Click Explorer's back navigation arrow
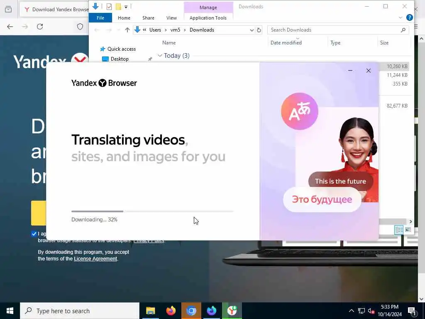Screen dimensions: 425x319 click(97, 30)
